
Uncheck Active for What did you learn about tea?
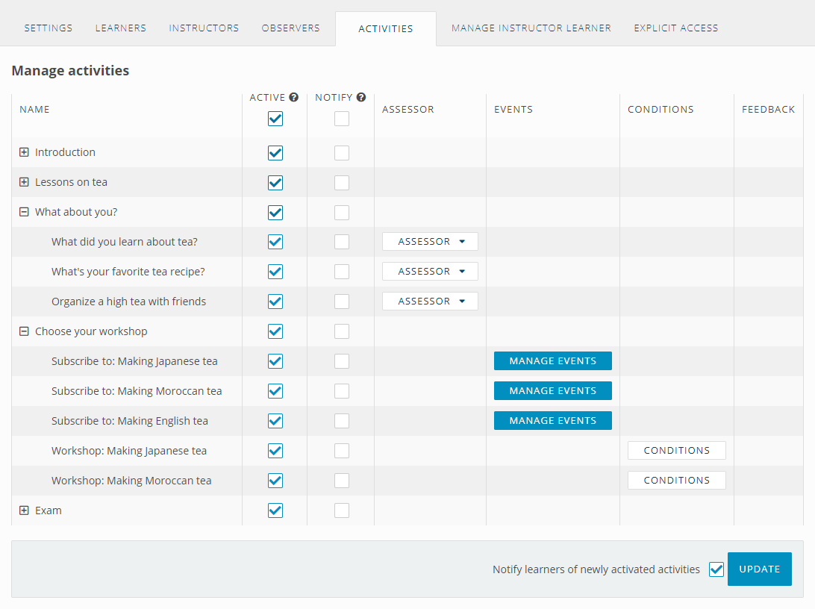(275, 242)
